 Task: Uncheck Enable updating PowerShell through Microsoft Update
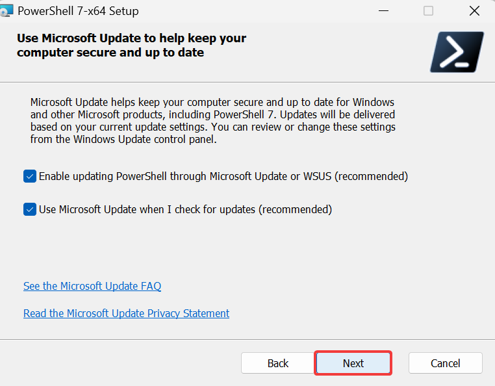[x=30, y=176]
